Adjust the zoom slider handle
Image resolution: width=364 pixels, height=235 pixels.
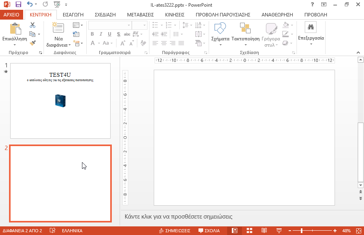pos(302,231)
